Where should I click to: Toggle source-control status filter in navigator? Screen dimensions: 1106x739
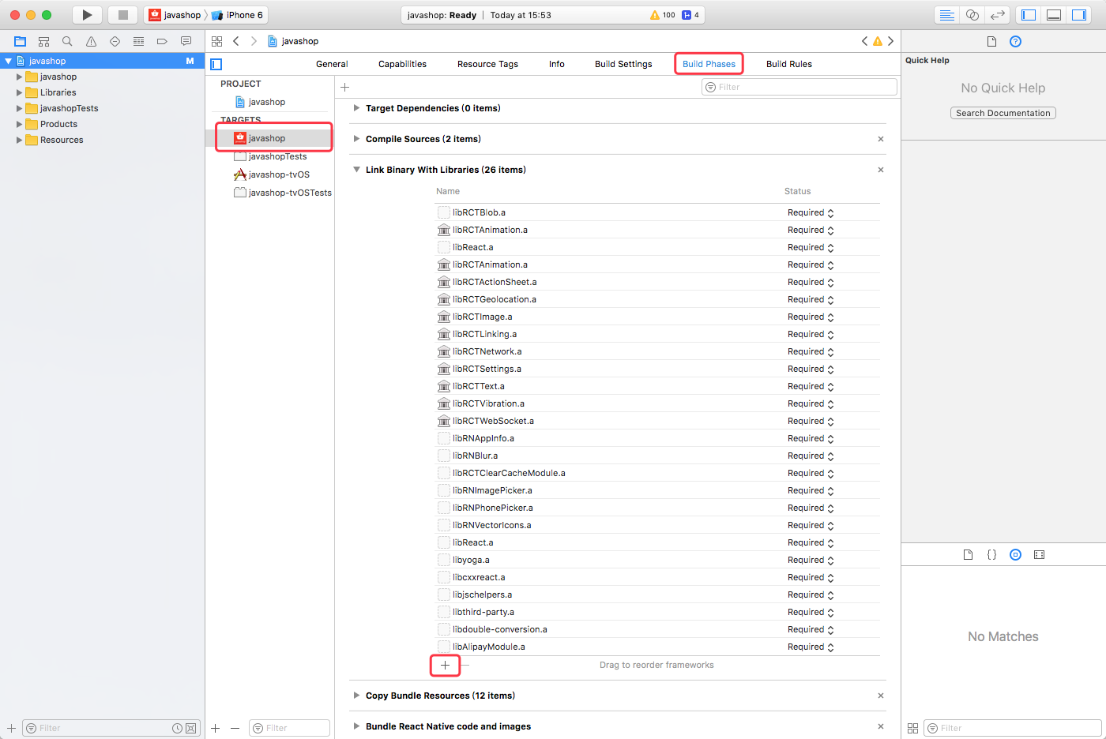[x=190, y=728]
